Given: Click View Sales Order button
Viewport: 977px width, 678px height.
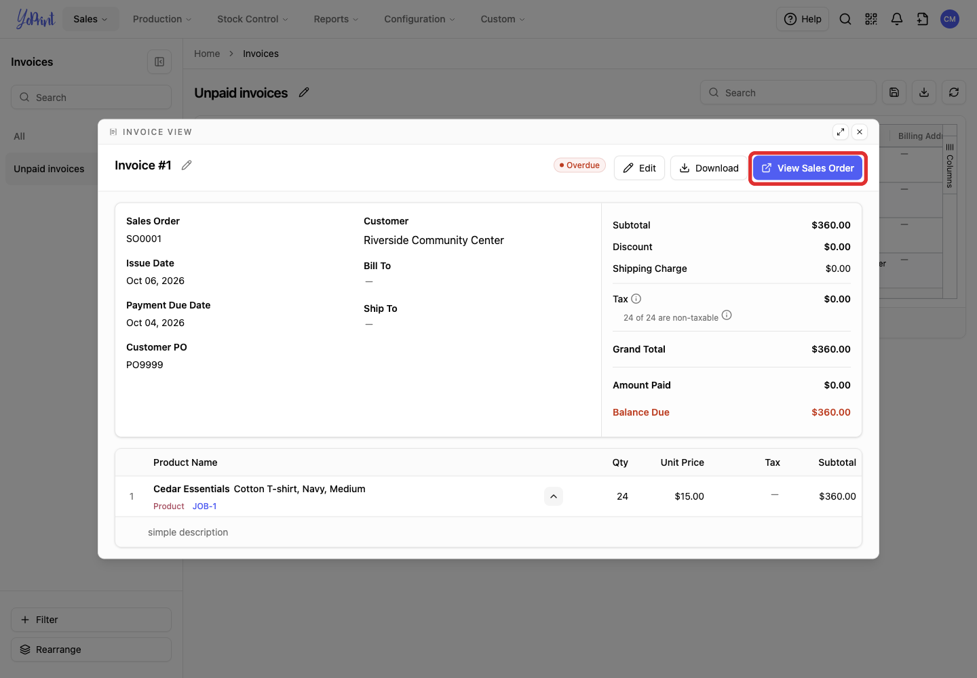Looking at the screenshot, I should coord(808,168).
